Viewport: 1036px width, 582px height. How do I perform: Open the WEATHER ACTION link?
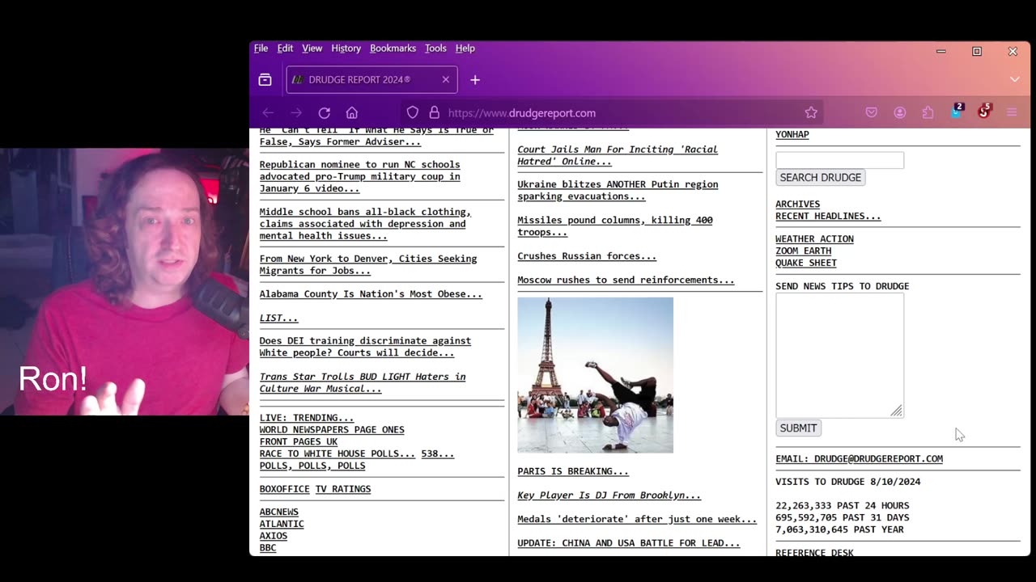pyautogui.click(x=814, y=239)
